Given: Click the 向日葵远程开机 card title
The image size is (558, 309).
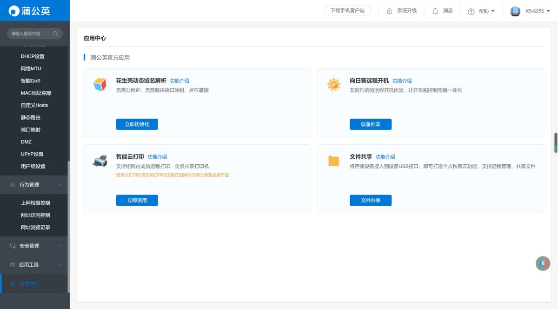Looking at the screenshot, I should click(369, 81).
